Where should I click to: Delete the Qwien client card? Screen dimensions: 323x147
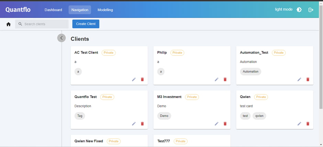pyautogui.click(x=308, y=124)
